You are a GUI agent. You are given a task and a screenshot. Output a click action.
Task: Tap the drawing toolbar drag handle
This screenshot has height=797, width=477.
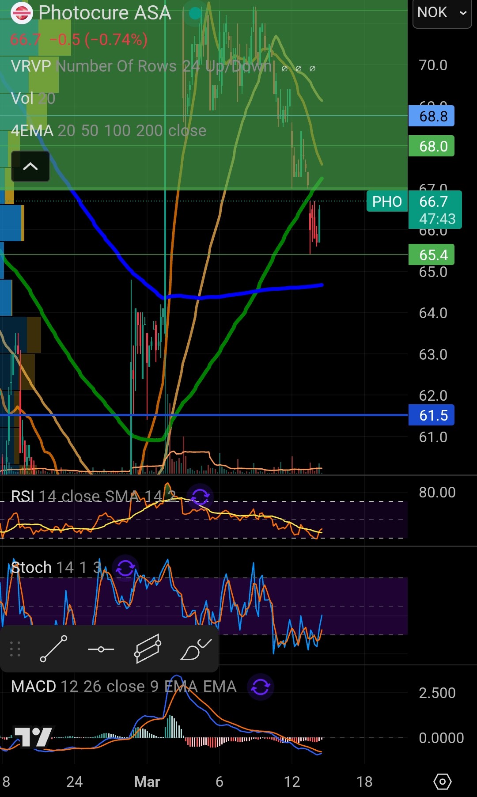[15, 649]
